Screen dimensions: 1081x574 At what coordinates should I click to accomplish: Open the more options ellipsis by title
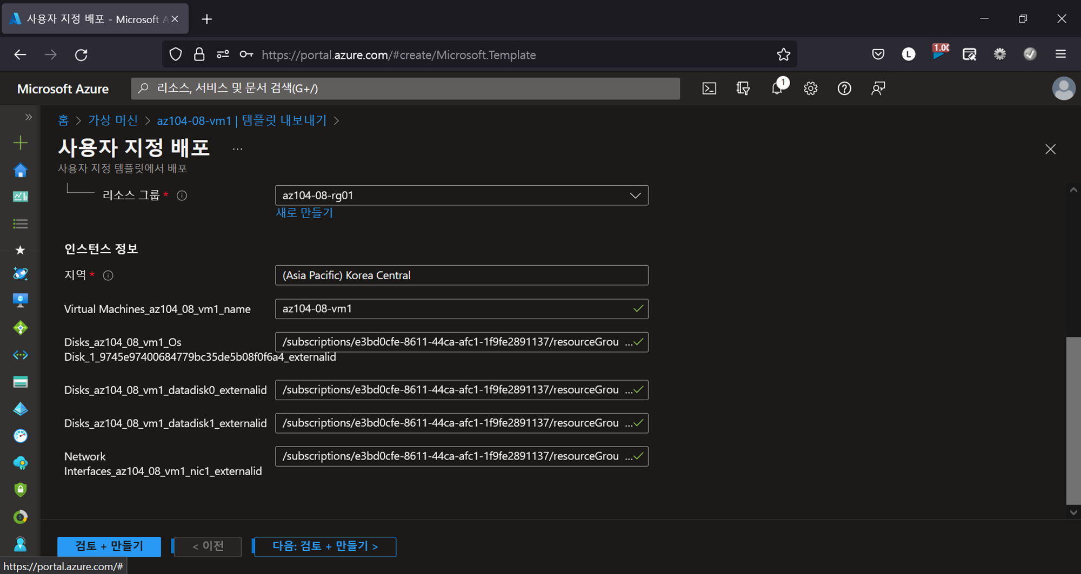(x=237, y=149)
